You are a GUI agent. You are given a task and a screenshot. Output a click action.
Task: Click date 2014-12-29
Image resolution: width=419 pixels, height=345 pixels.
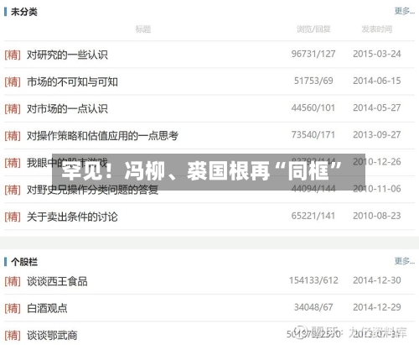377,307
